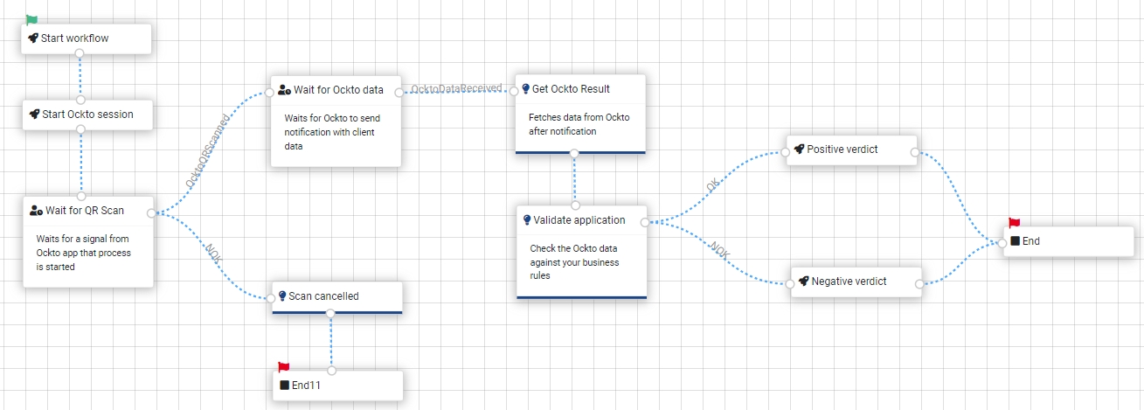Click the rocket icon on Positive verdict

tap(799, 149)
